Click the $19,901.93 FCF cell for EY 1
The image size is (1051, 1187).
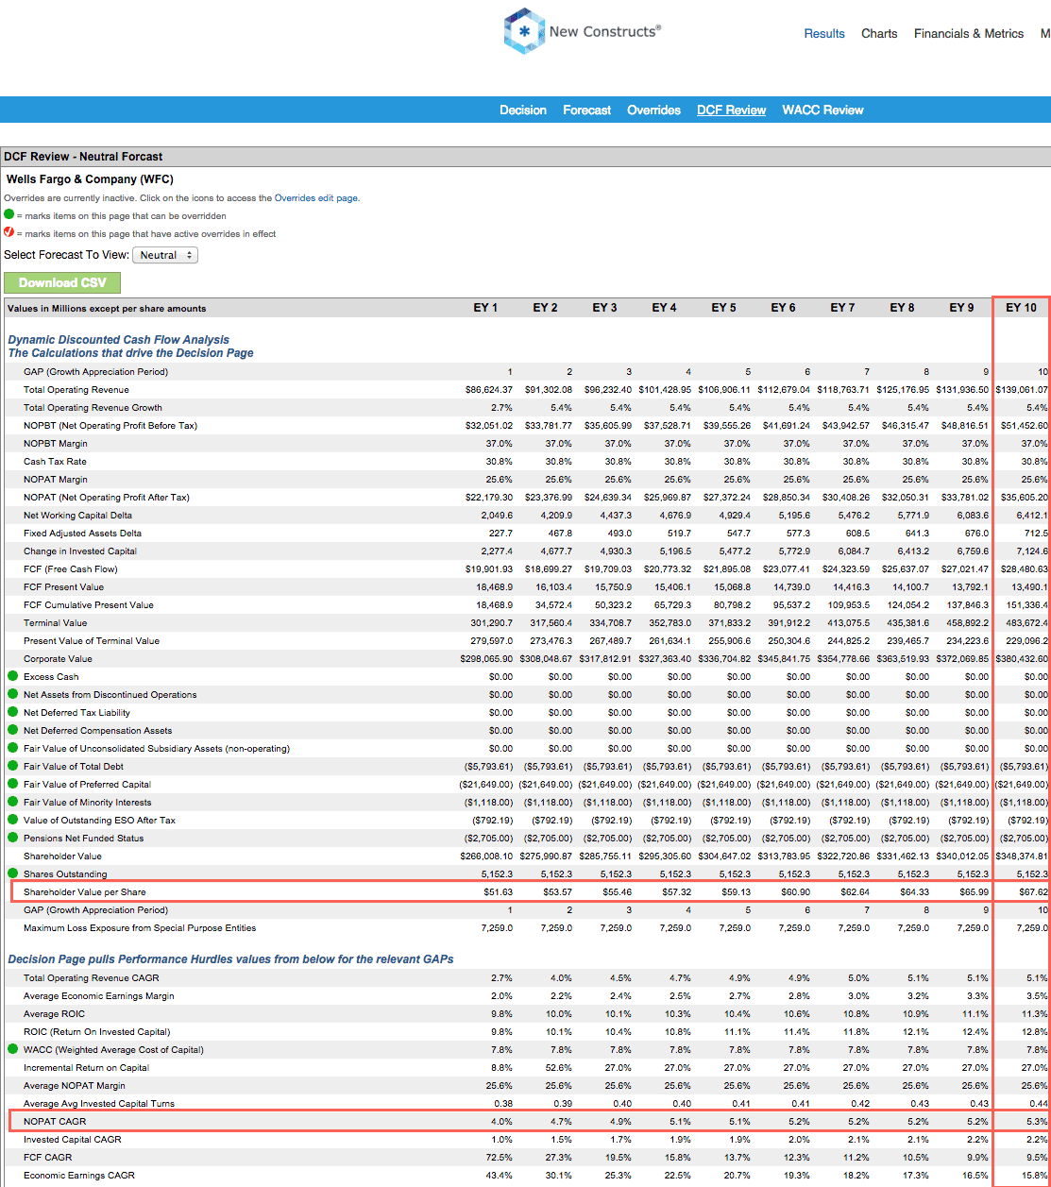tap(489, 568)
